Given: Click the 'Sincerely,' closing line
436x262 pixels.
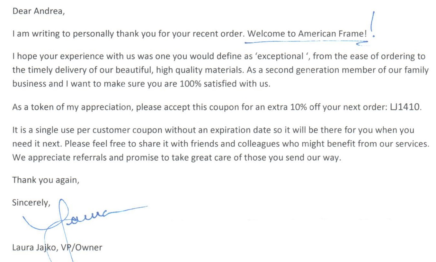Looking at the screenshot, I should (x=31, y=203).
